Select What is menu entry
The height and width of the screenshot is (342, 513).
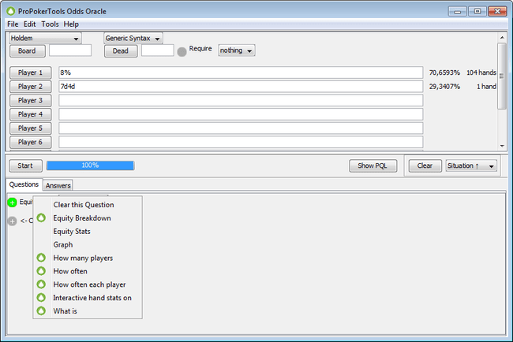tap(88, 311)
